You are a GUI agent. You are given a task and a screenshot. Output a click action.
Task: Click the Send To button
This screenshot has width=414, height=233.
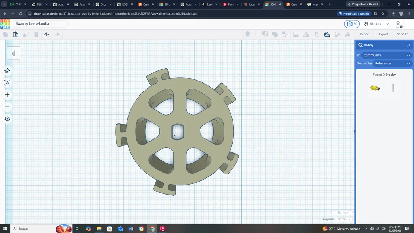pos(402,34)
